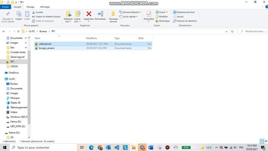
Task: Open recent locations dropdown arrow
Action: coord(14,31)
